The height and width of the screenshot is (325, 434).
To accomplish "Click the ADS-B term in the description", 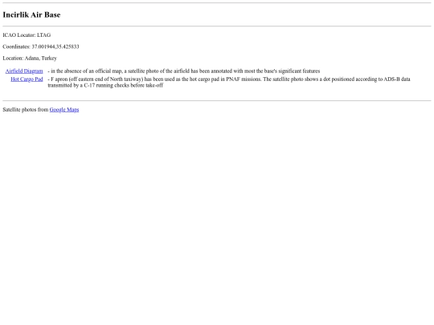I will [391, 79].
